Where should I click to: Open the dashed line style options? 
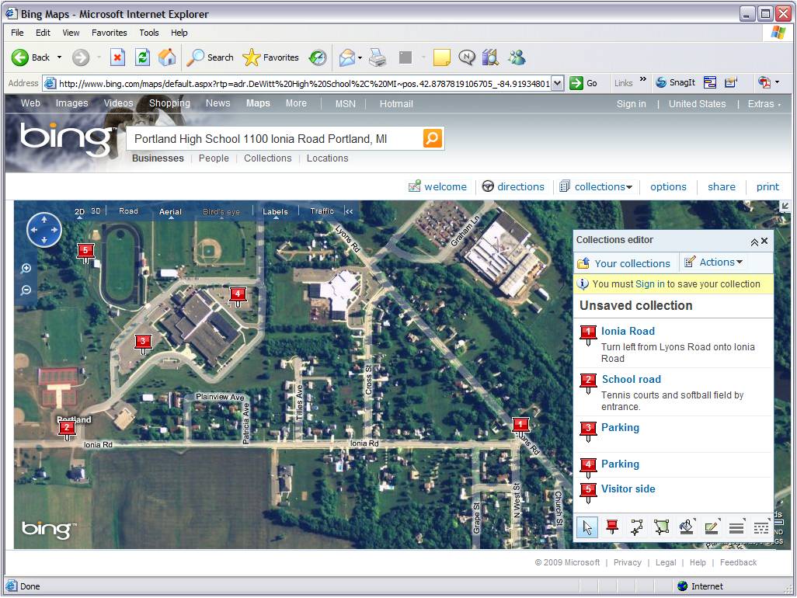point(761,527)
